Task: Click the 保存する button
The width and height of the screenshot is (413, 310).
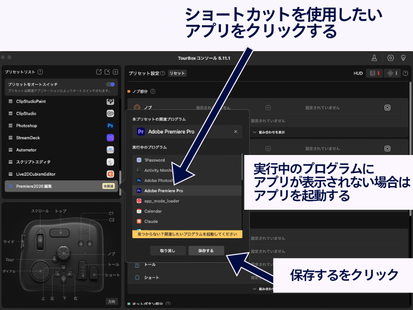Action: [205, 251]
